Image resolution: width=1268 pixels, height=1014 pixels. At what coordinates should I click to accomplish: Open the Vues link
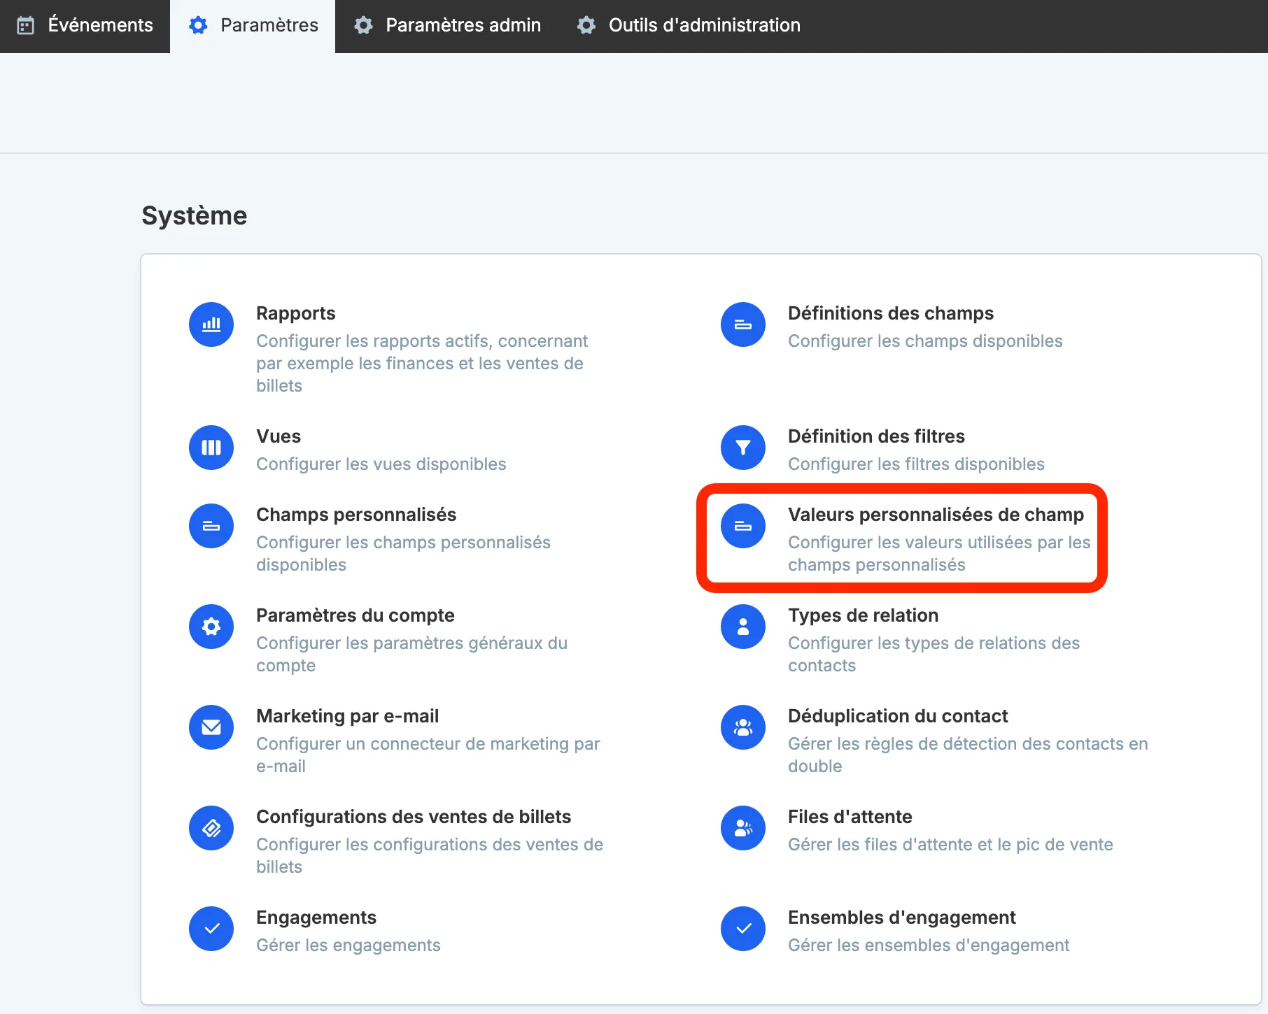[x=279, y=436]
